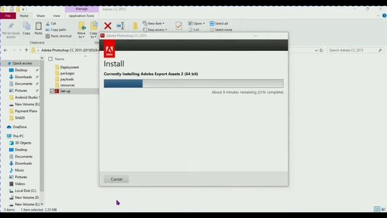The width and height of the screenshot is (387, 218).
Task: Click Select none in ribbon
Action: pyautogui.click(x=221, y=30)
